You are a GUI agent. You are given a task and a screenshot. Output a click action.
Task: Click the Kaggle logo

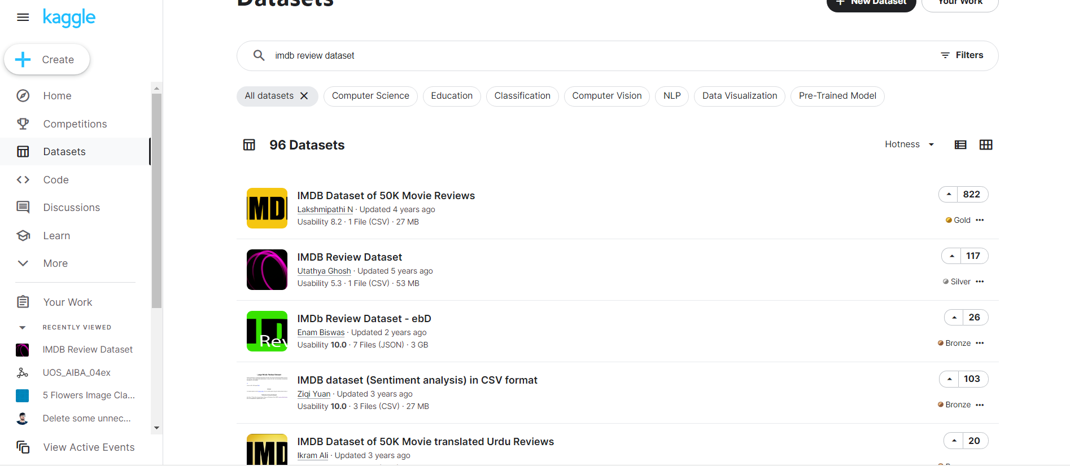(69, 18)
